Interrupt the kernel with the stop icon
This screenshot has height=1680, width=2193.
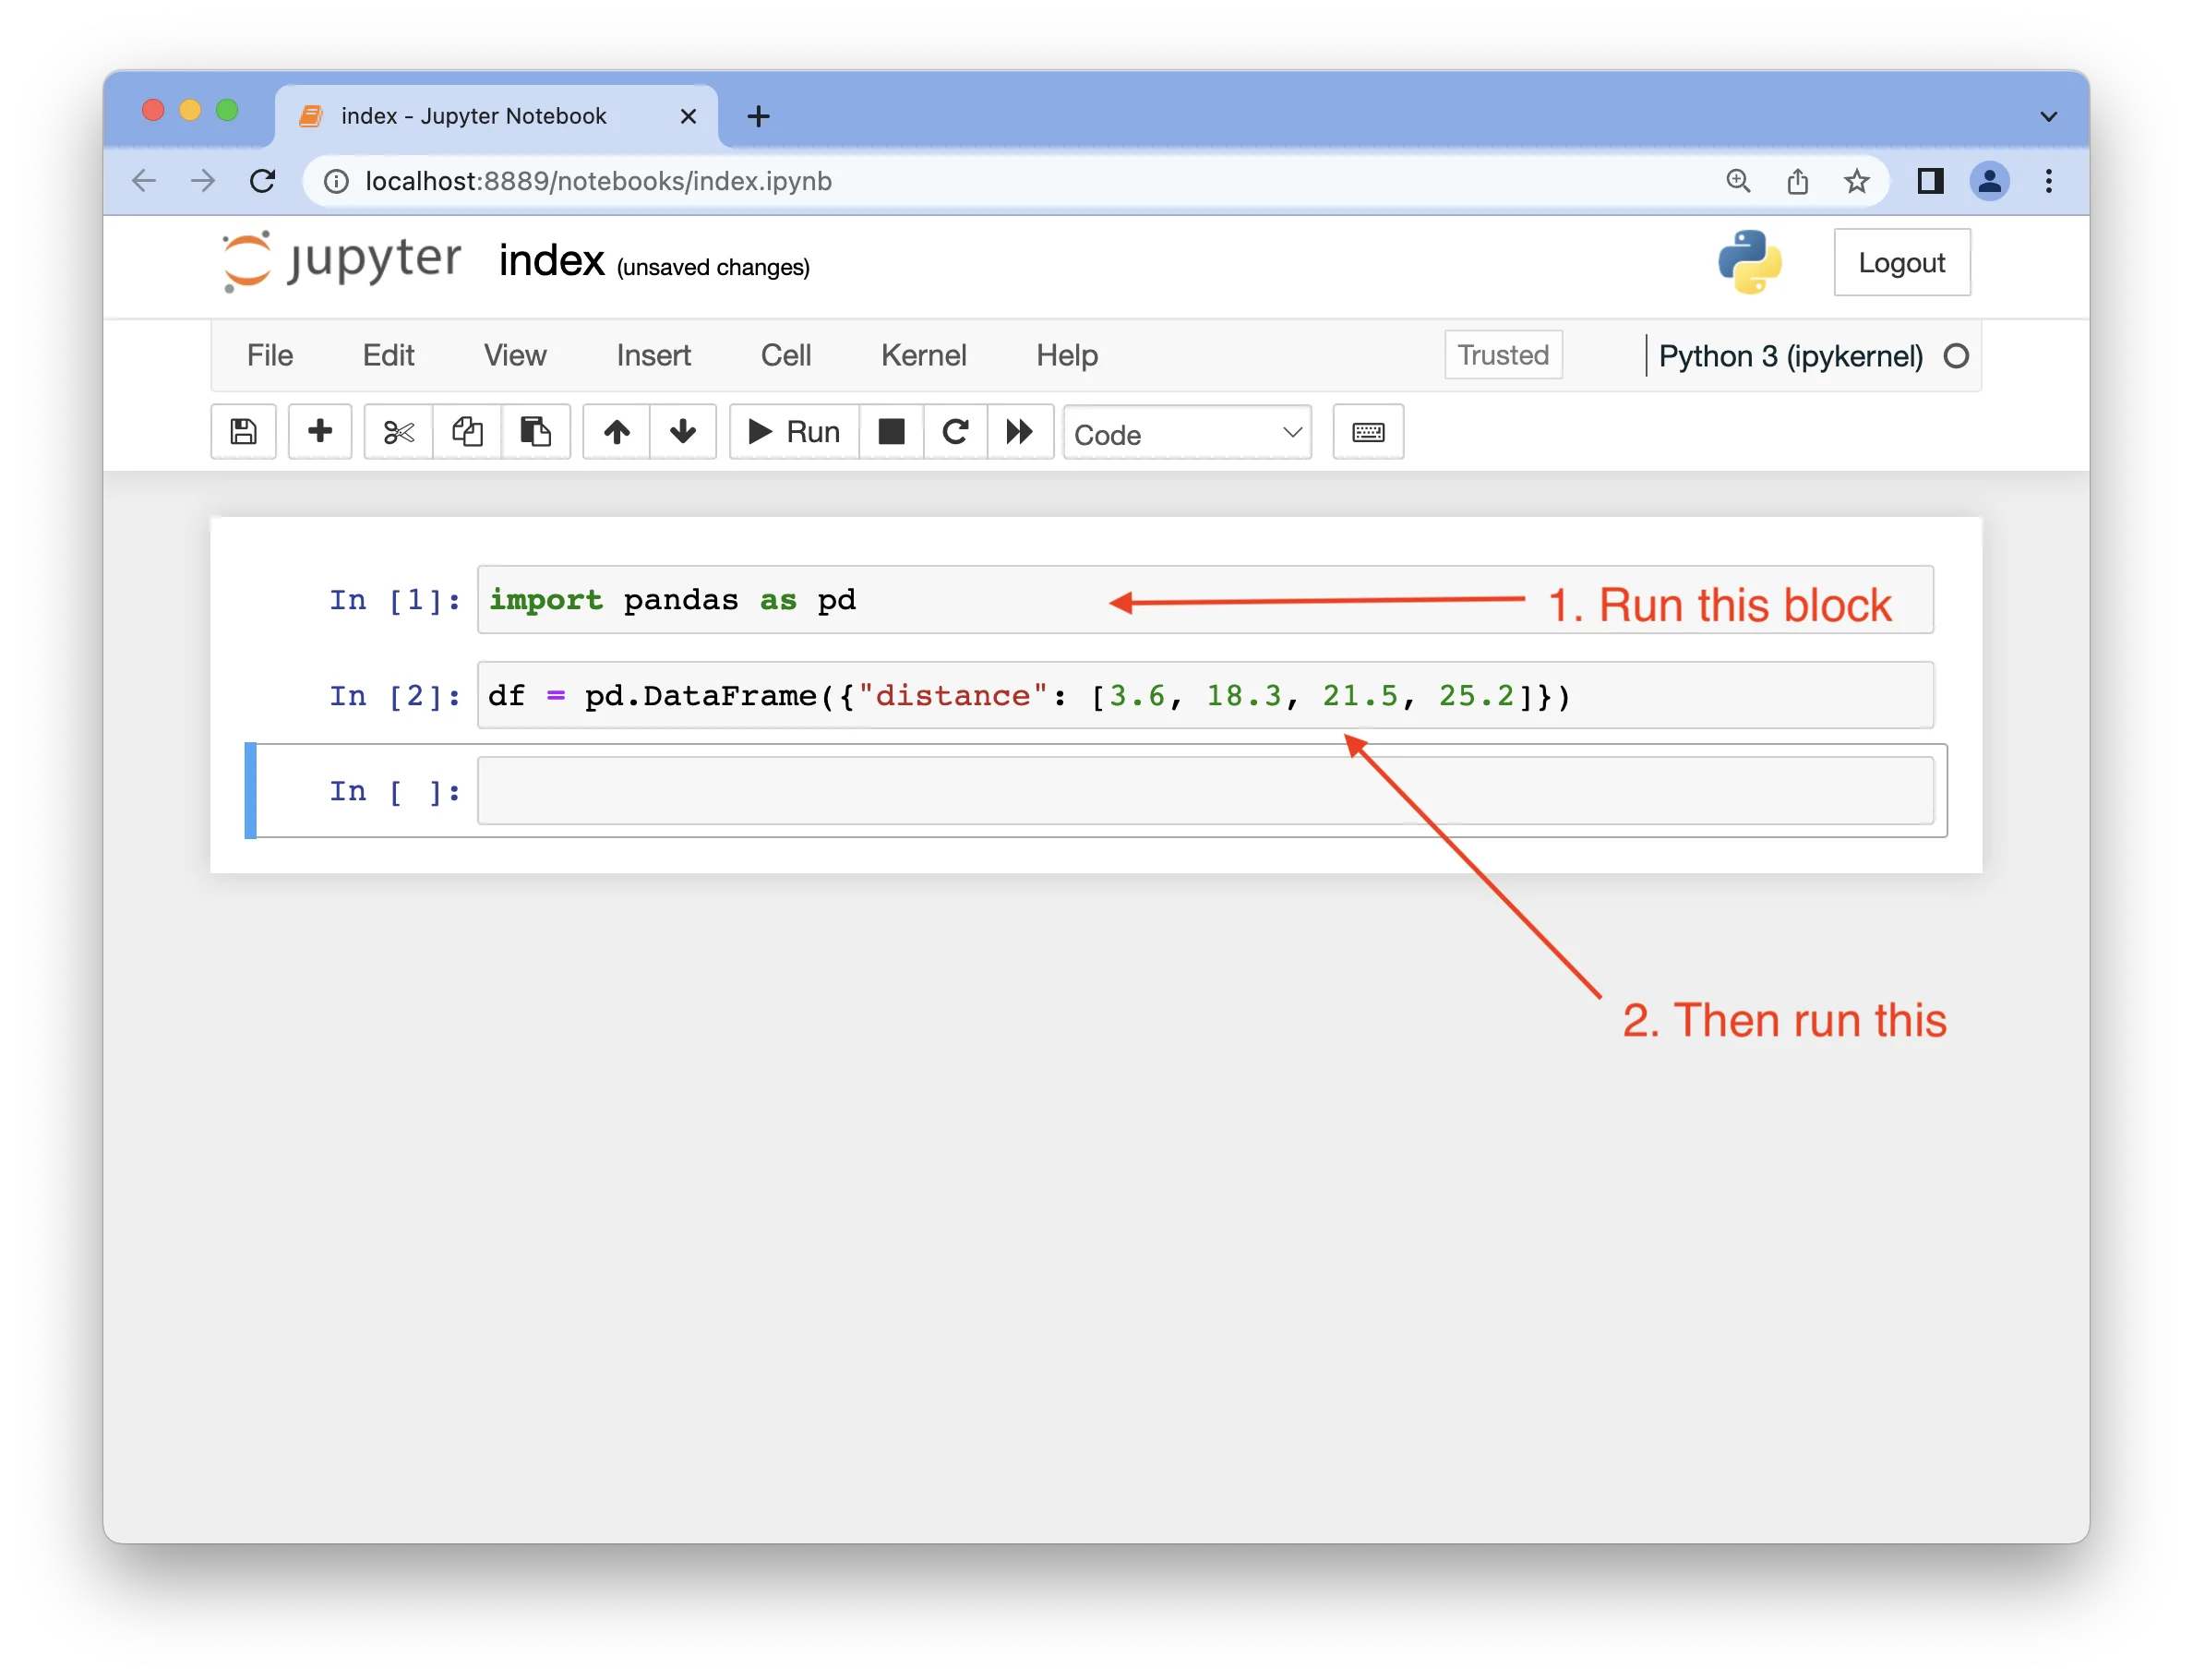890,431
